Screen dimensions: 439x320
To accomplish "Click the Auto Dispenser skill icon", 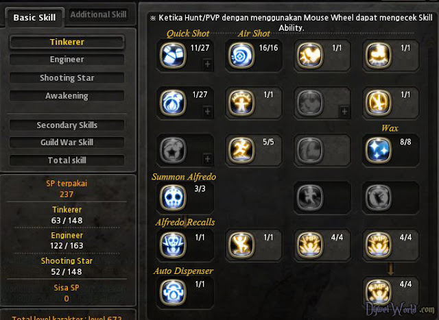I will 173,293.
